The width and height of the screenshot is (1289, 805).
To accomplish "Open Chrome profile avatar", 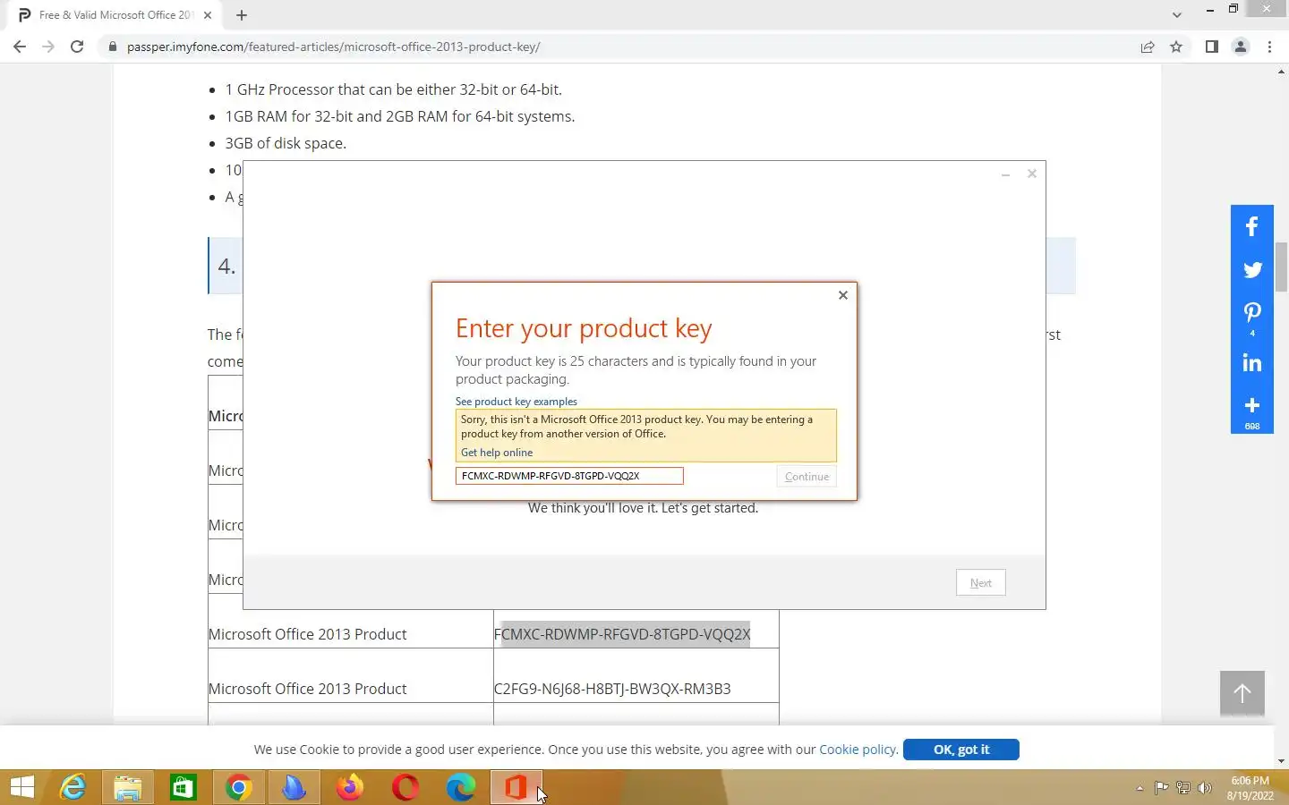I will coord(1241,47).
